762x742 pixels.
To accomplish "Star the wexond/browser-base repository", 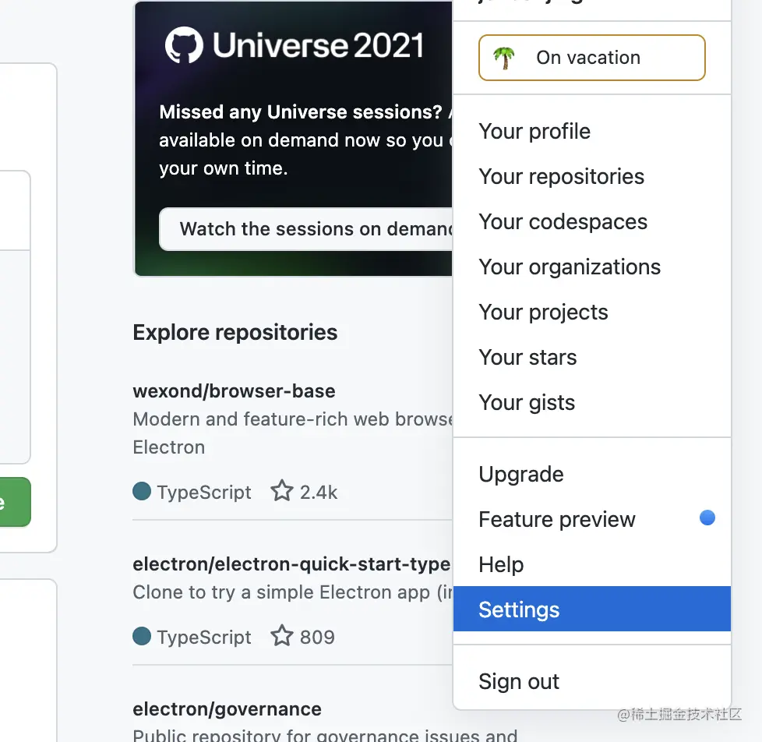I will 281,492.
